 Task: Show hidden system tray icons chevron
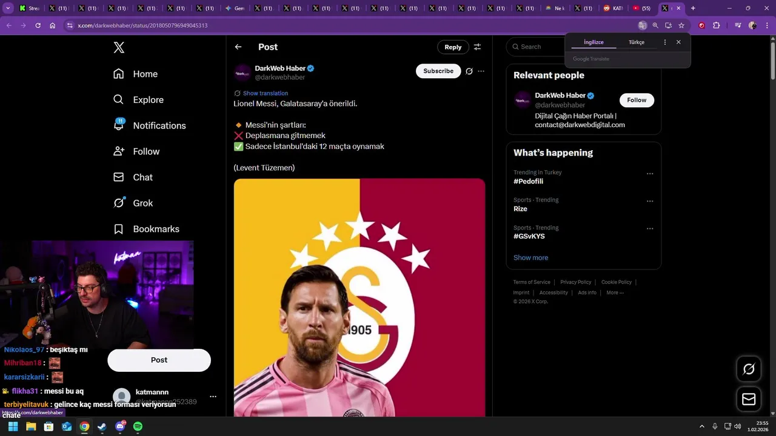coord(702,426)
